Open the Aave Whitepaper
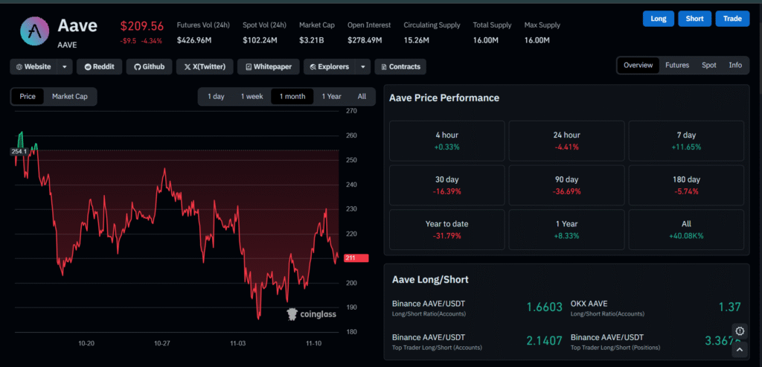This screenshot has height=367, width=762. pos(267,66)
